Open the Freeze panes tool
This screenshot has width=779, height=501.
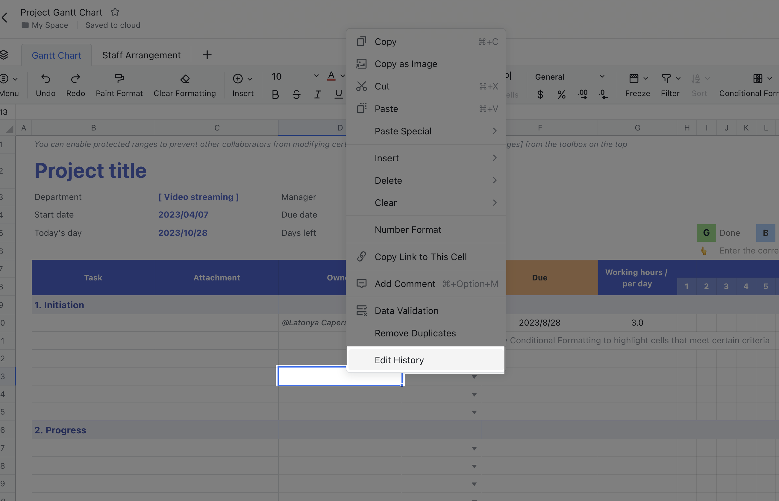coord(634,79)
